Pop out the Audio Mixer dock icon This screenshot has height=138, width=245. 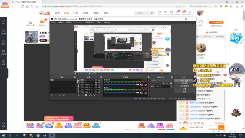pos(149,77)
